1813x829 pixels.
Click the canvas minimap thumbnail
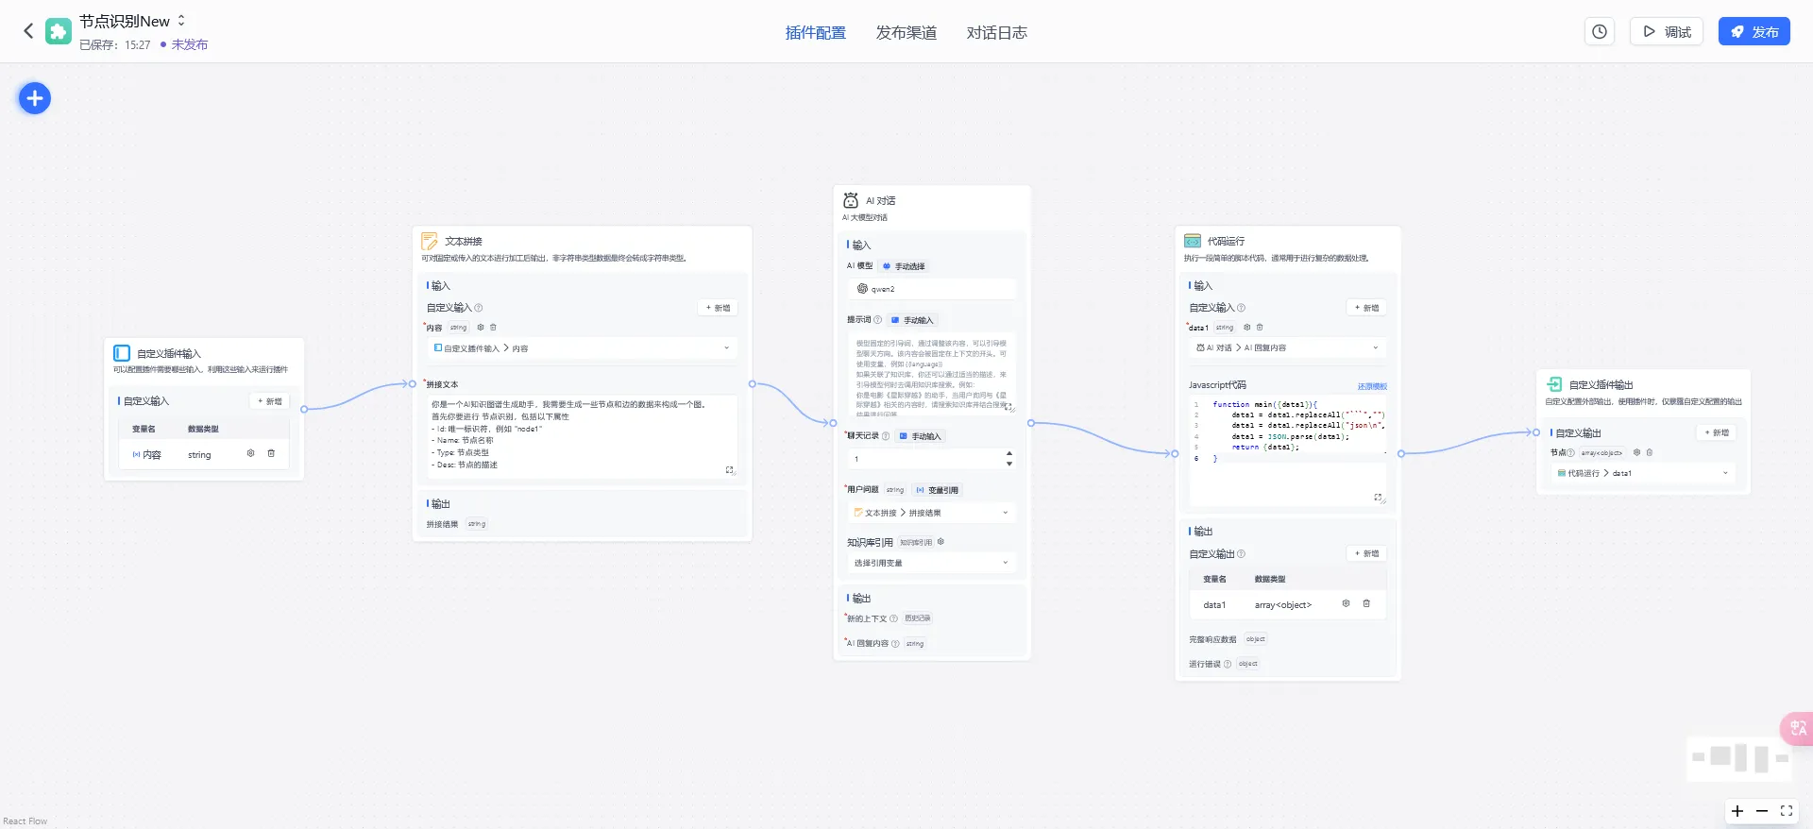(x=1739, y=758)
